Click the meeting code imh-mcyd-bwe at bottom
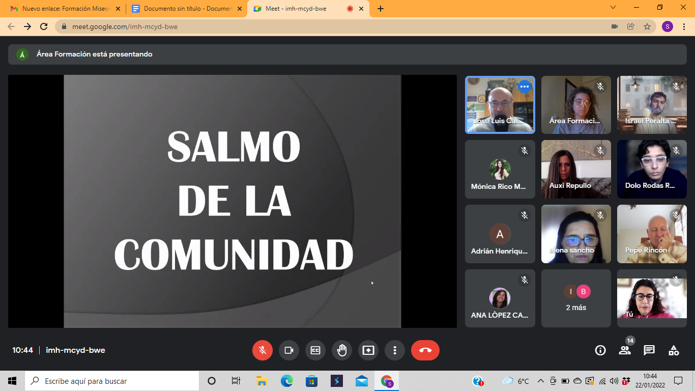695x391 pixels. 75,350
